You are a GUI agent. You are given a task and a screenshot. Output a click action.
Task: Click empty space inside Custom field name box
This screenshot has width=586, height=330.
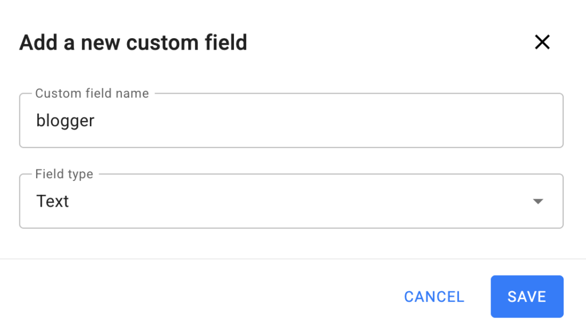coord(343,121)
